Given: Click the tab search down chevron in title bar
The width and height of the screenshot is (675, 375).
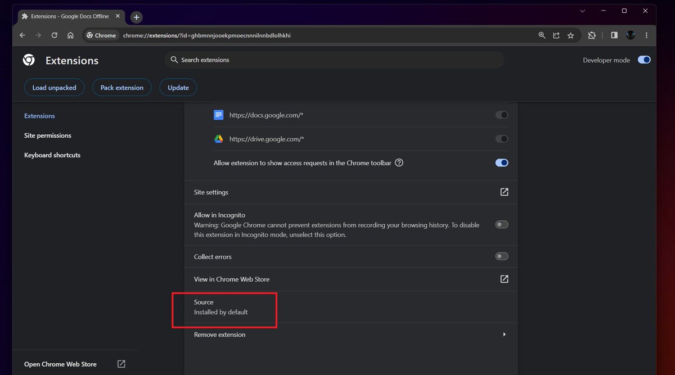Looking at the screenshot, I should (583, 11).
